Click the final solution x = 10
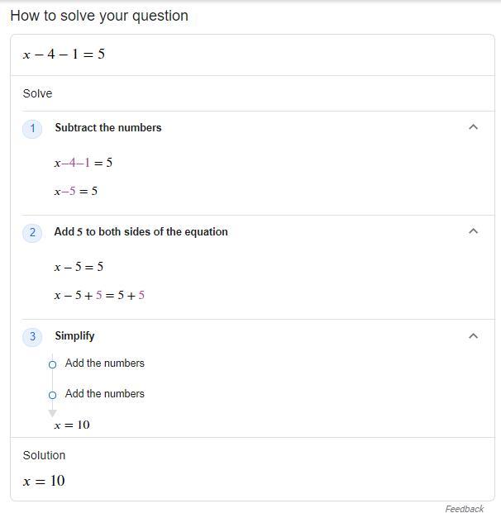 (44, 481)
